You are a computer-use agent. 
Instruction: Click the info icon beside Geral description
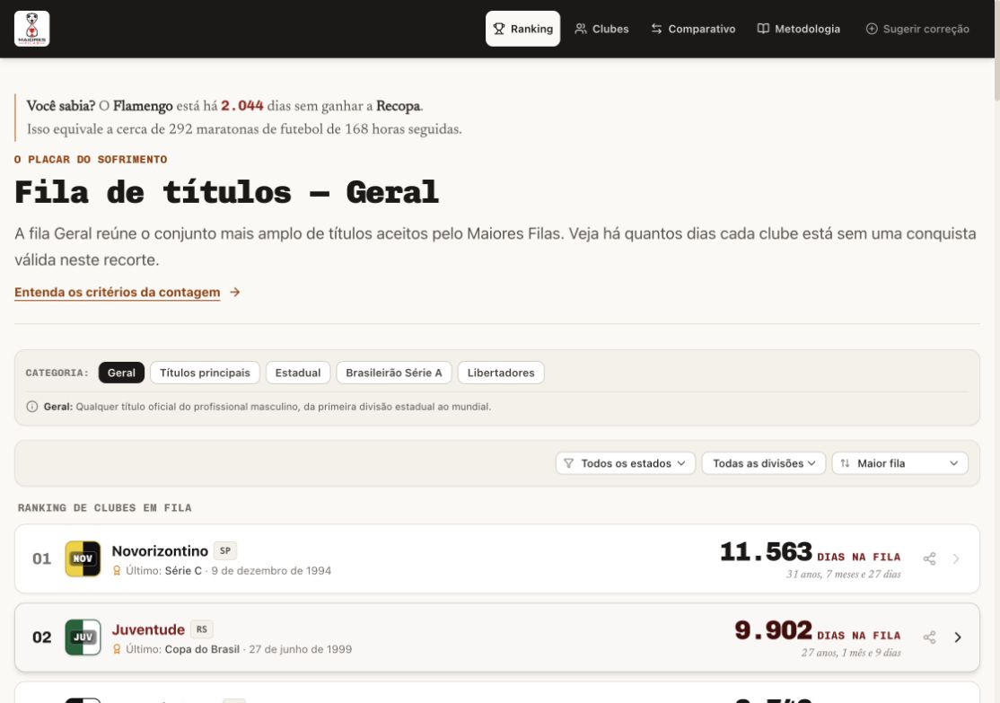click(x=32, y=407)
